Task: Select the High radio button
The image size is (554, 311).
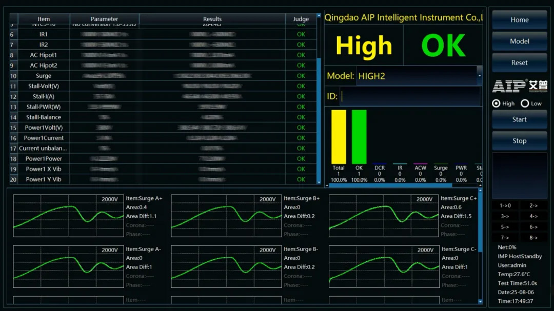Action: coord(496,103)
